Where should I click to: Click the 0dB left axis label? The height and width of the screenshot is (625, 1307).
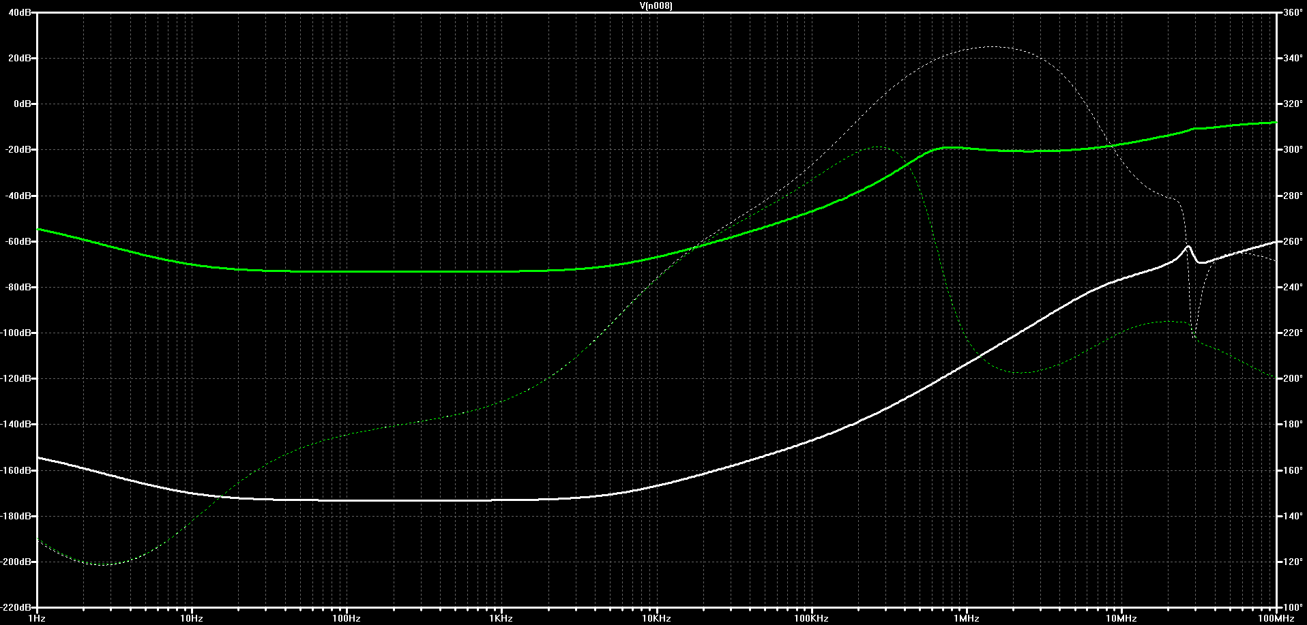click(22, 104)
